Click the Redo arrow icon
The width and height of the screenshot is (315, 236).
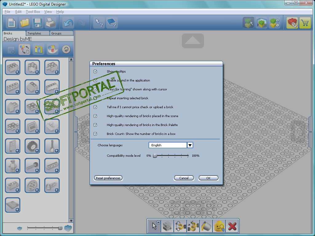tap(81, 23)
